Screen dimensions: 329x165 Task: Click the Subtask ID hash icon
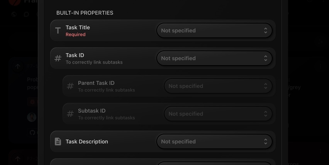pos(70,114)
